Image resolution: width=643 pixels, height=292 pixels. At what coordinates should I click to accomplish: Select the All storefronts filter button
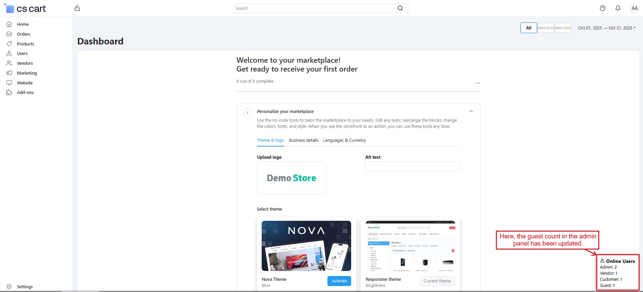528,28
